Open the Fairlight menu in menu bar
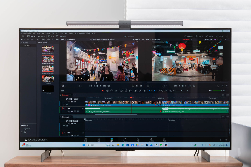 [x=82, y=33]
